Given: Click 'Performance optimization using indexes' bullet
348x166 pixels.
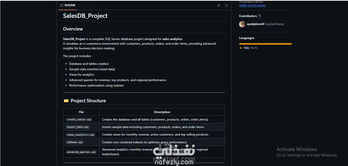Looking at the screenshot, I should (x=96, y=85).
